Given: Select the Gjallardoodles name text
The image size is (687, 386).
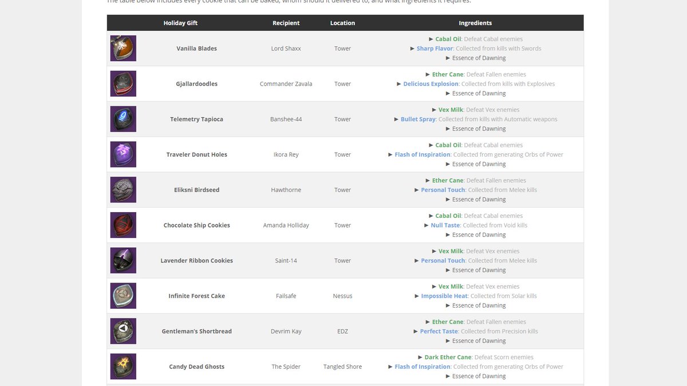Looking at the screenshot, I should pos(196,84).
